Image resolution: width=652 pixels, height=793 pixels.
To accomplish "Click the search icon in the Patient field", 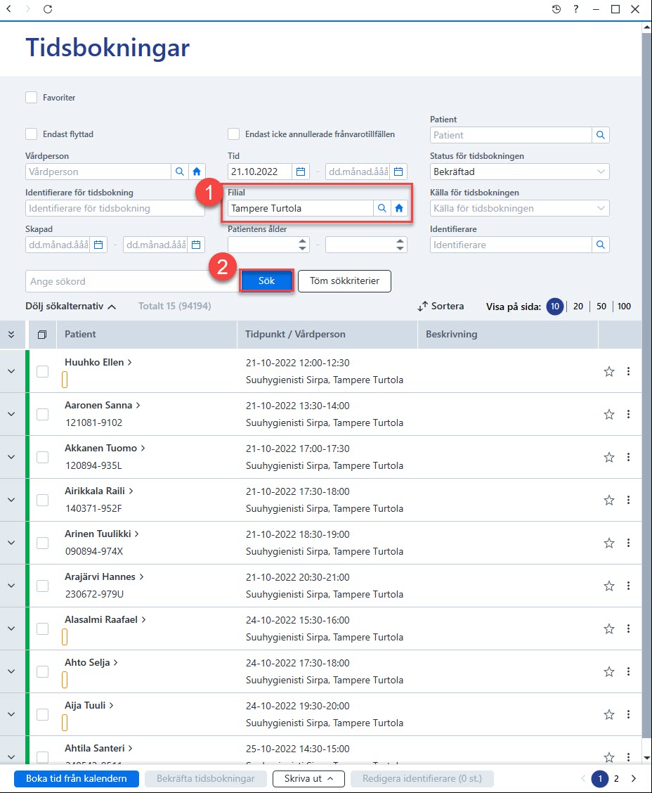I will (601, 135).
